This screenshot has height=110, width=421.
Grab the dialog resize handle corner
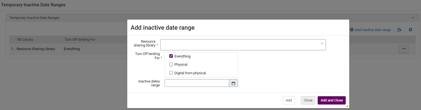[347, 106]
